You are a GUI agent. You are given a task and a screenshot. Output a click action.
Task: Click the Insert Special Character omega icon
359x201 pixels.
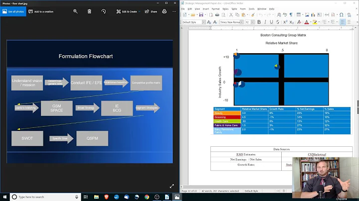tap(342, 15)
